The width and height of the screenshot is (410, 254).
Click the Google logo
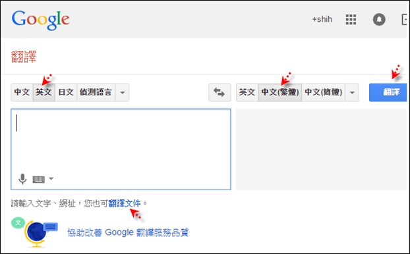click(40, 20)
